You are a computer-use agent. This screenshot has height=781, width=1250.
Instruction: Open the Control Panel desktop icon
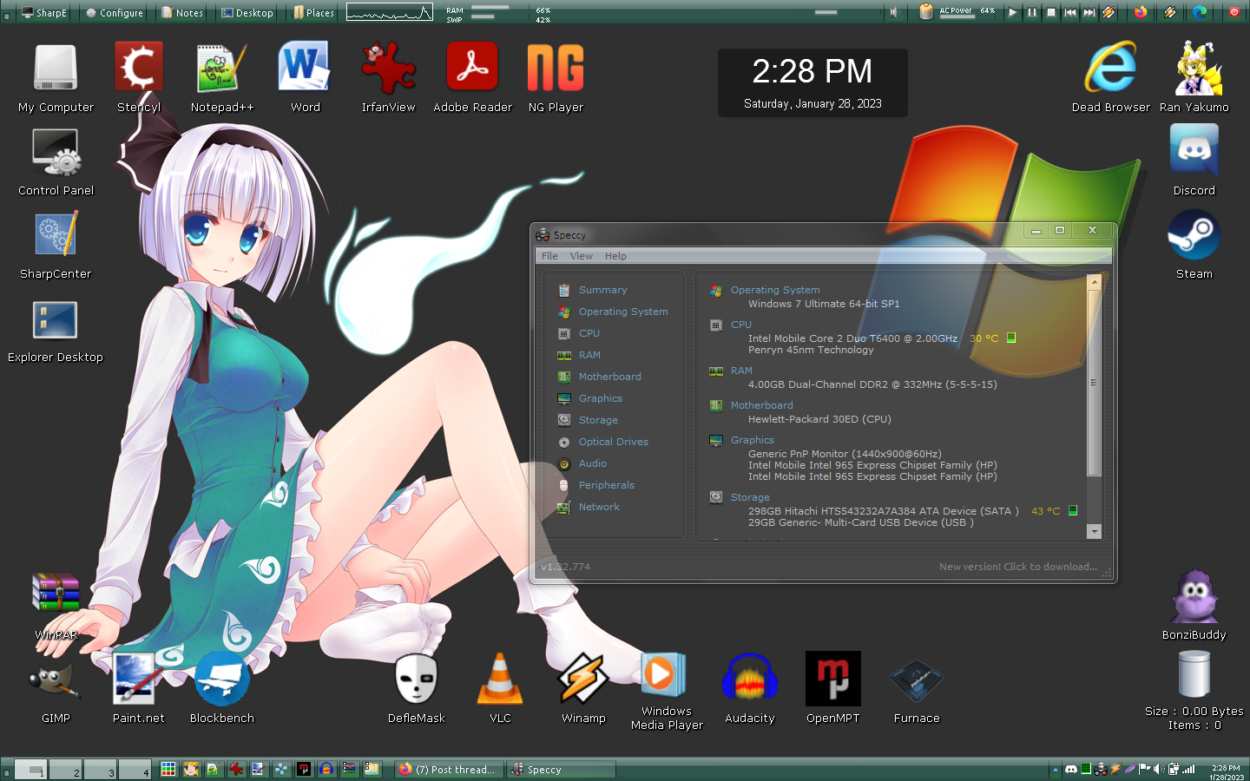(56, 161)
